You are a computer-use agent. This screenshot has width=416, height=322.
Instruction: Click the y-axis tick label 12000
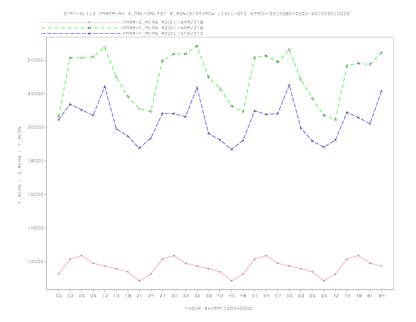point(35,261)
